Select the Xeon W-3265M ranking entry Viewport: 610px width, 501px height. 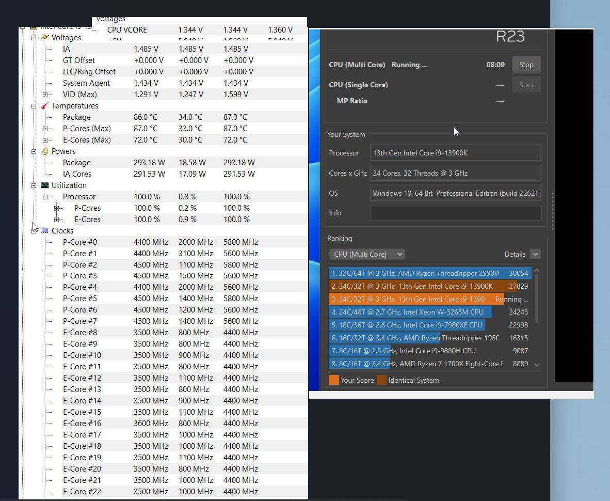(430, 312)
